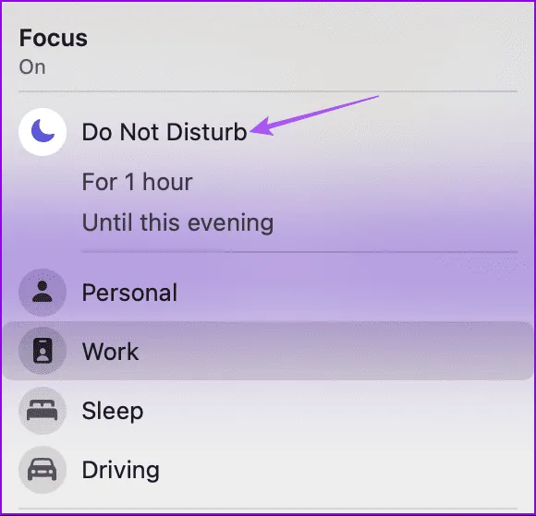Viewport: 536px width, 516px height.
Task: Toggle the Do Not Disturb label
Action: [x=164, y=132]
